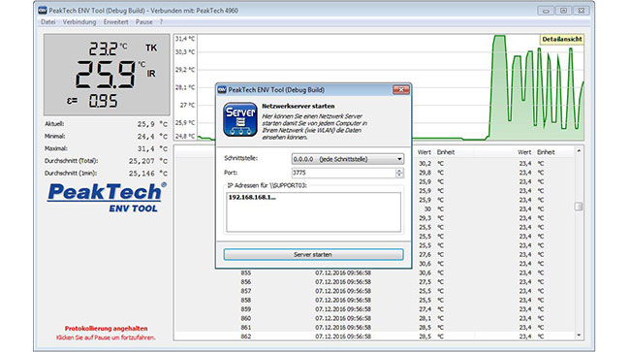The width and height of the screenshot is (630, 352).
Task: Close the Netzwerkserver dialog
Action: (401, 89)
